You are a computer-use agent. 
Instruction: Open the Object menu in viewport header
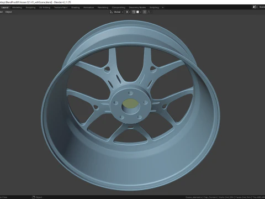(9, 12)
